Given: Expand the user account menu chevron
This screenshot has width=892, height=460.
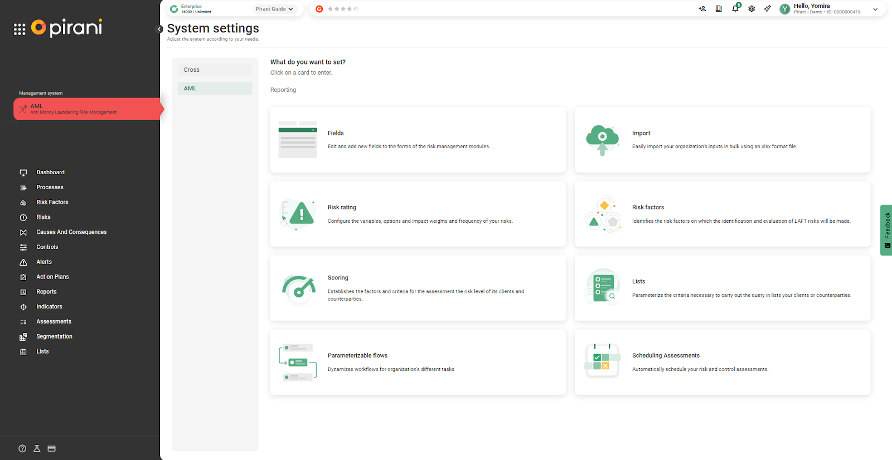Looking at the screenshot, I should (875, 9).
